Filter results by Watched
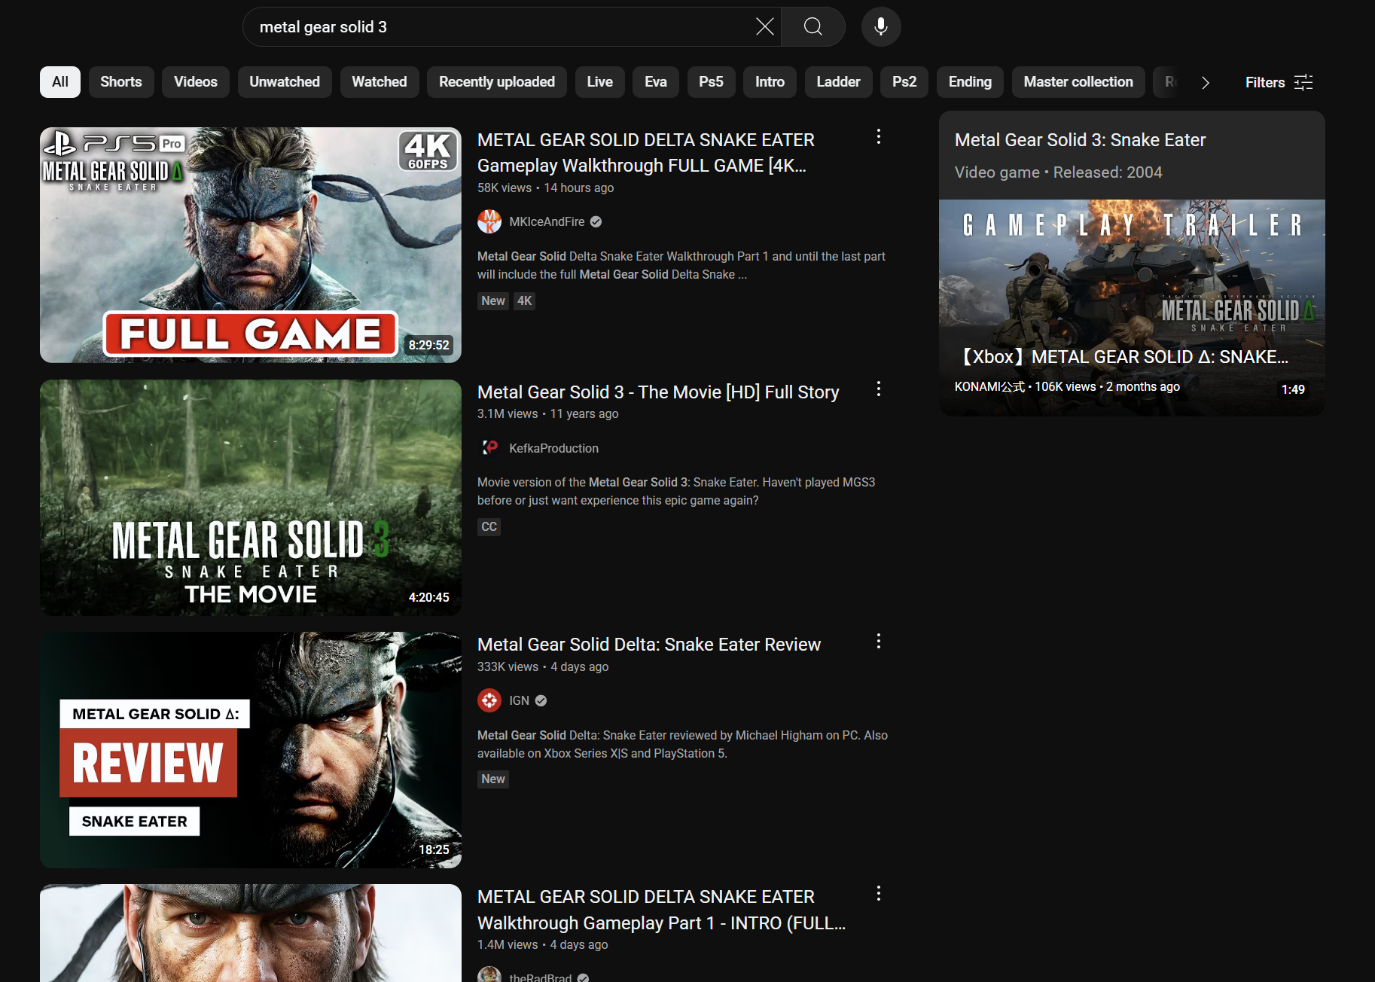The width and height of the screenshot is (1375, 982). (x=380, y=82)
